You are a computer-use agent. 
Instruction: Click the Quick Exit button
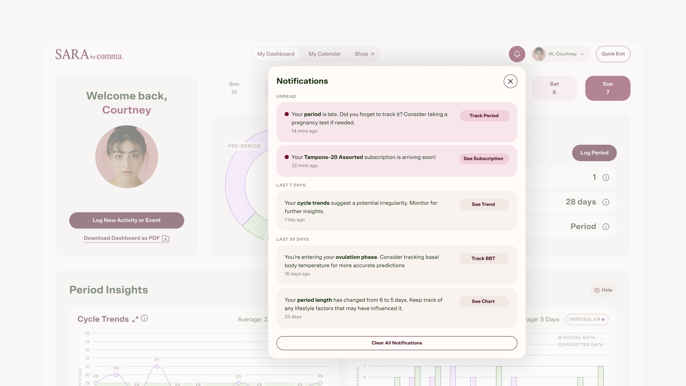click(x=613, y=54)
